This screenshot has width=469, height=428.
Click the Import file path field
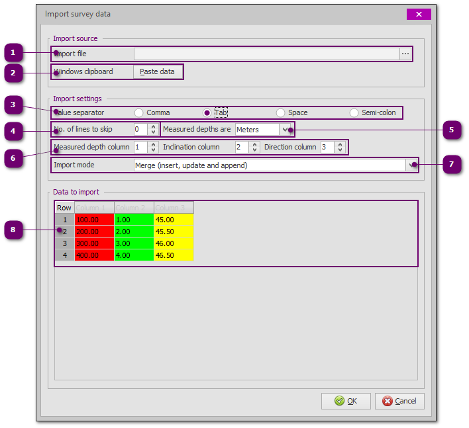[266, 54]
